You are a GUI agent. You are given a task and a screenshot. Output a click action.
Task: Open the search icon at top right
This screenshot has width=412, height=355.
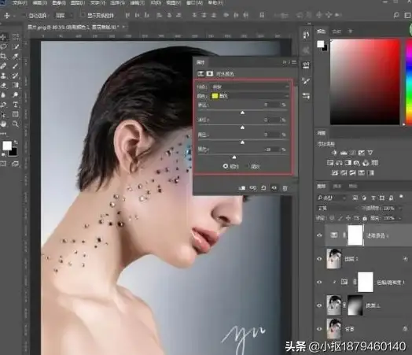click(396, 16)
